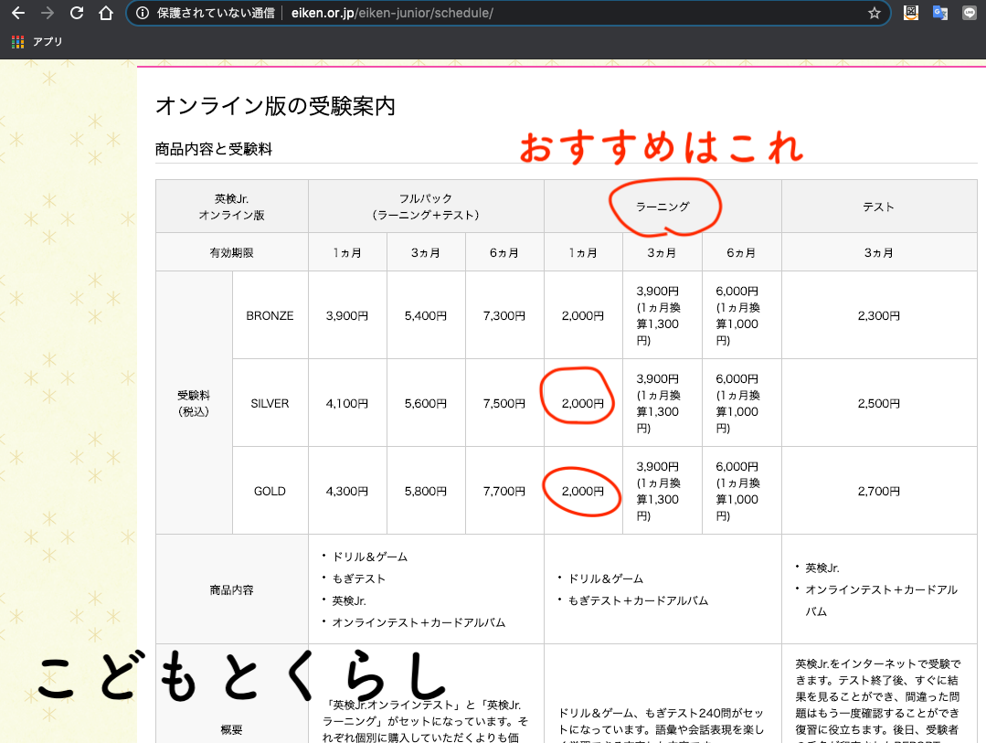Select BRONZE learning 1-month 2,000円 price
The width and height of the screenshot is (986, 743).
point(583,316)
